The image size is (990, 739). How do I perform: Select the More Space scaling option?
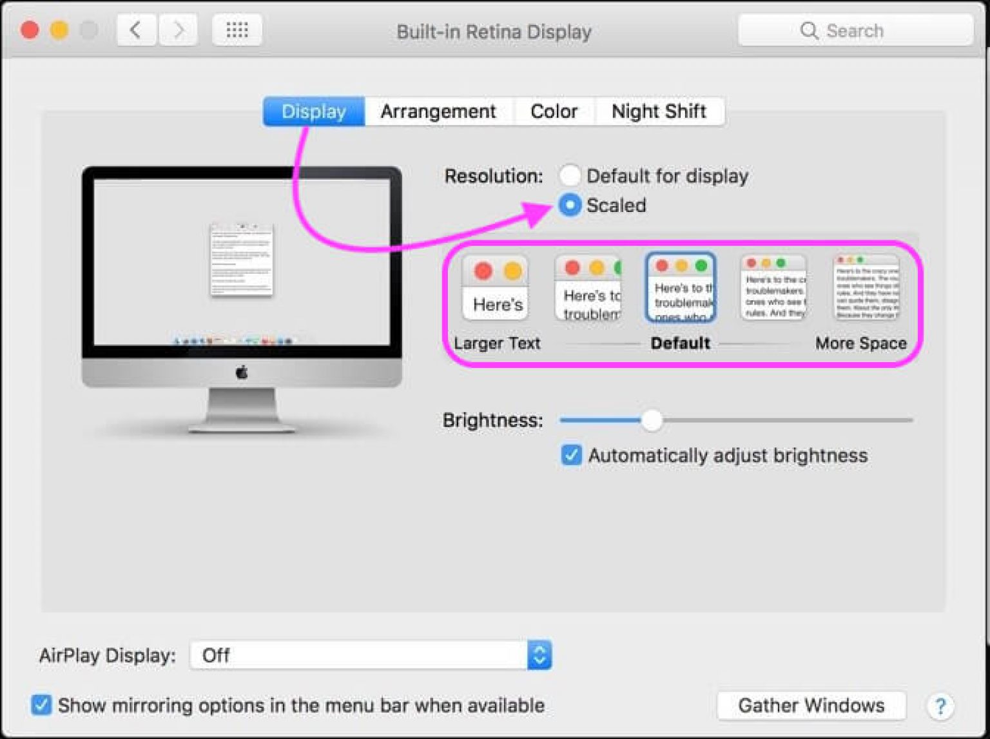pos(865,287)
